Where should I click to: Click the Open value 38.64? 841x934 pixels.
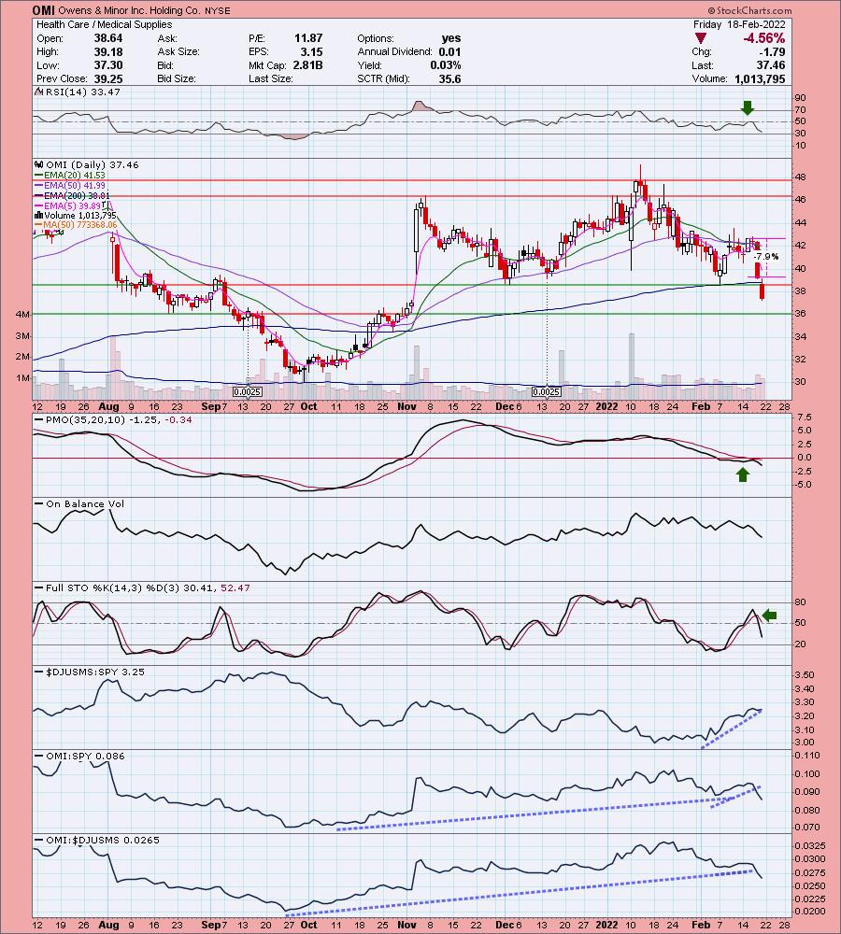107,38
